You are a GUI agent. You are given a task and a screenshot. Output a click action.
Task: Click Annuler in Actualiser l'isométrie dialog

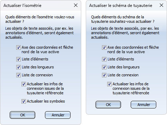58,115
